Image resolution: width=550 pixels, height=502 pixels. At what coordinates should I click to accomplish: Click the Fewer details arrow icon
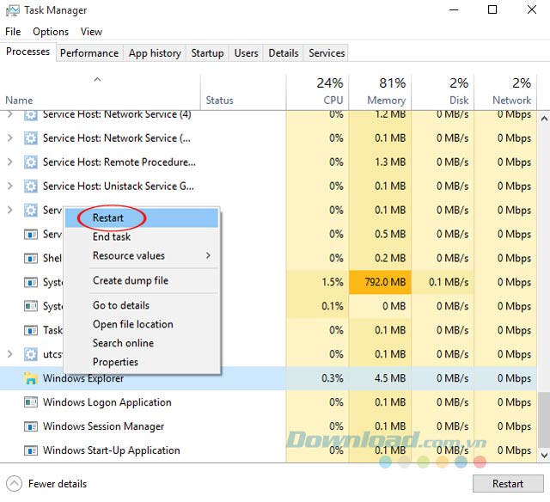click(x=14, y=484)
